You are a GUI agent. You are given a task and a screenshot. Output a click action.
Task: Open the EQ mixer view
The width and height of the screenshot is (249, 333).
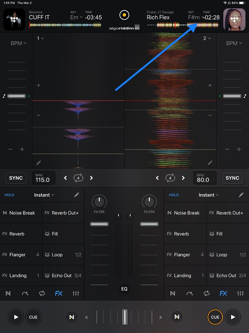coord(124,288)
